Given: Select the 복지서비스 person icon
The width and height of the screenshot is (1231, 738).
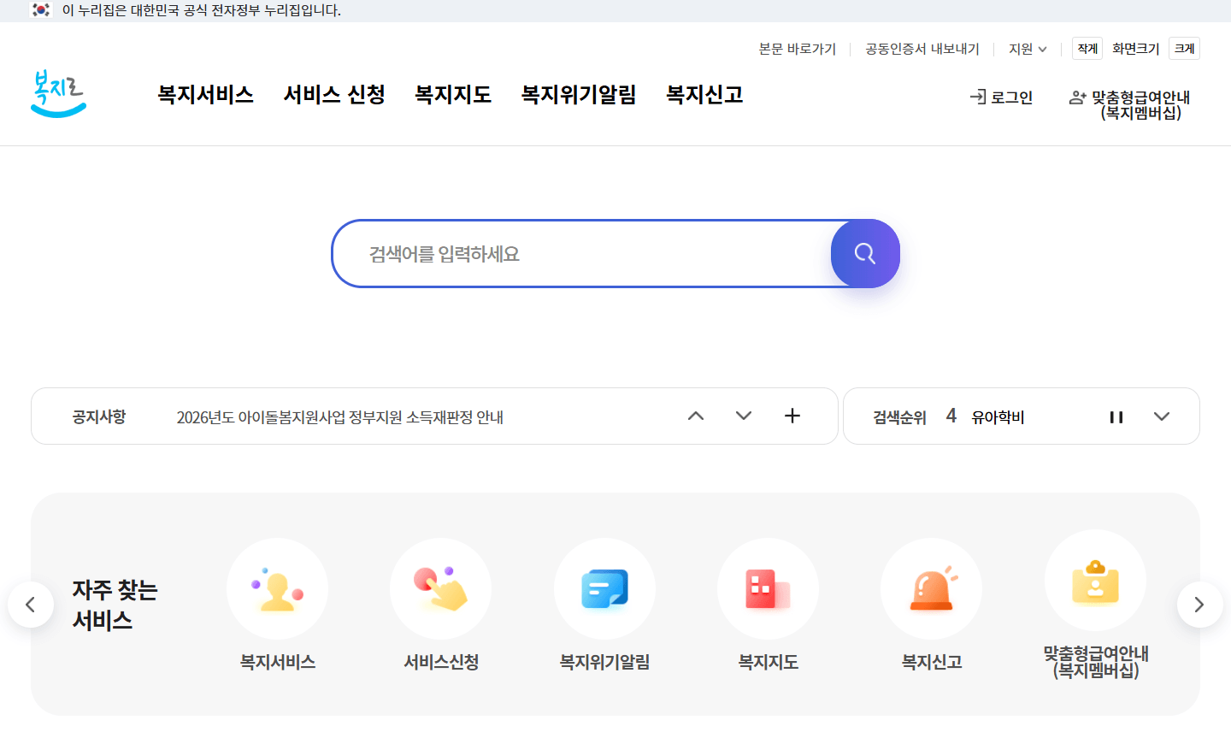Looking at the screenshot, I should pyautogui.click(x=277, y=588).
